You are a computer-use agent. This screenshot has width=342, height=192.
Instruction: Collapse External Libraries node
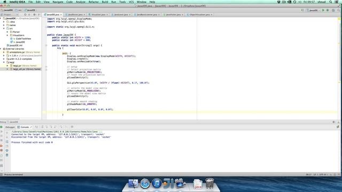tap(1, 49)
